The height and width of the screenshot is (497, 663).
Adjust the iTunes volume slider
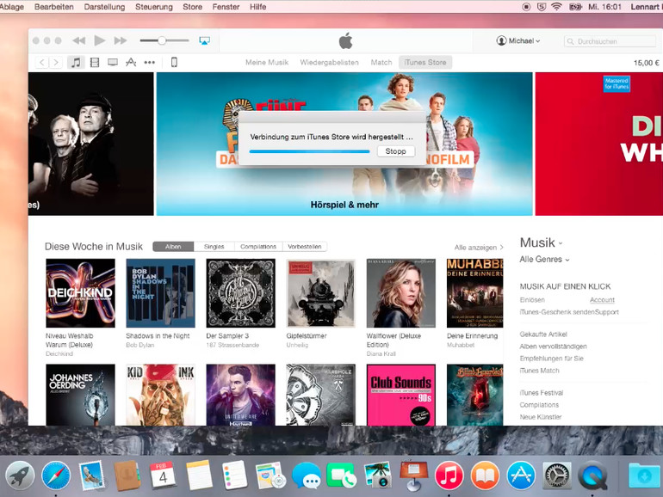(x=164, y=40)
